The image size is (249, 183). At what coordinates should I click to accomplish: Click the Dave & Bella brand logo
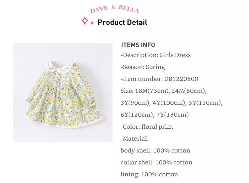[115, 9]
